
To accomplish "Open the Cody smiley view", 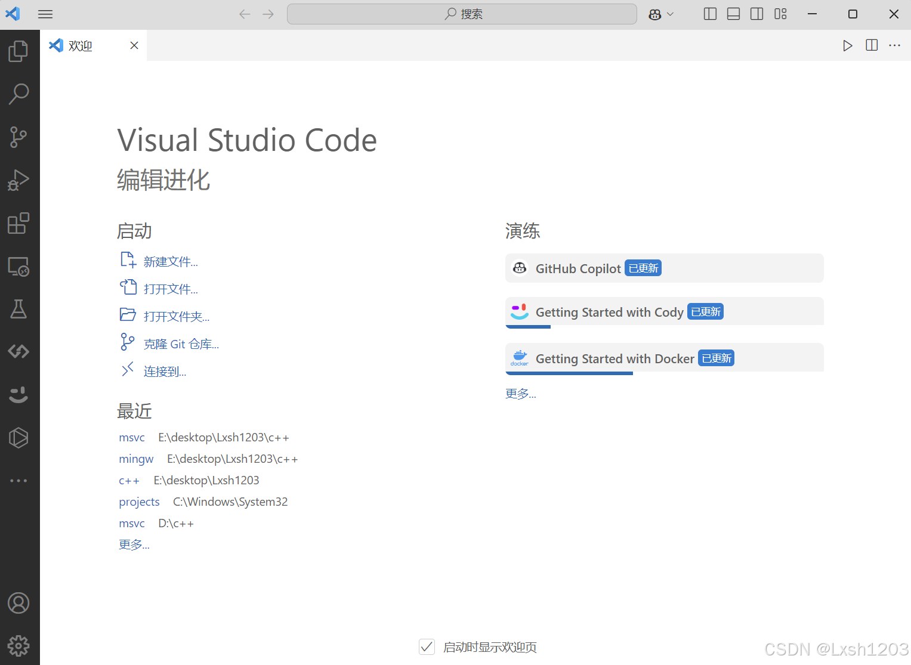I will coord(18,395).
